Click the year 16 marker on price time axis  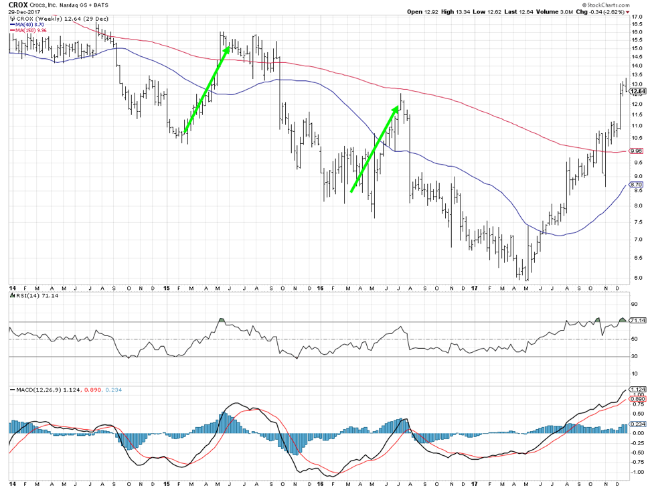[x=320, y=288]
